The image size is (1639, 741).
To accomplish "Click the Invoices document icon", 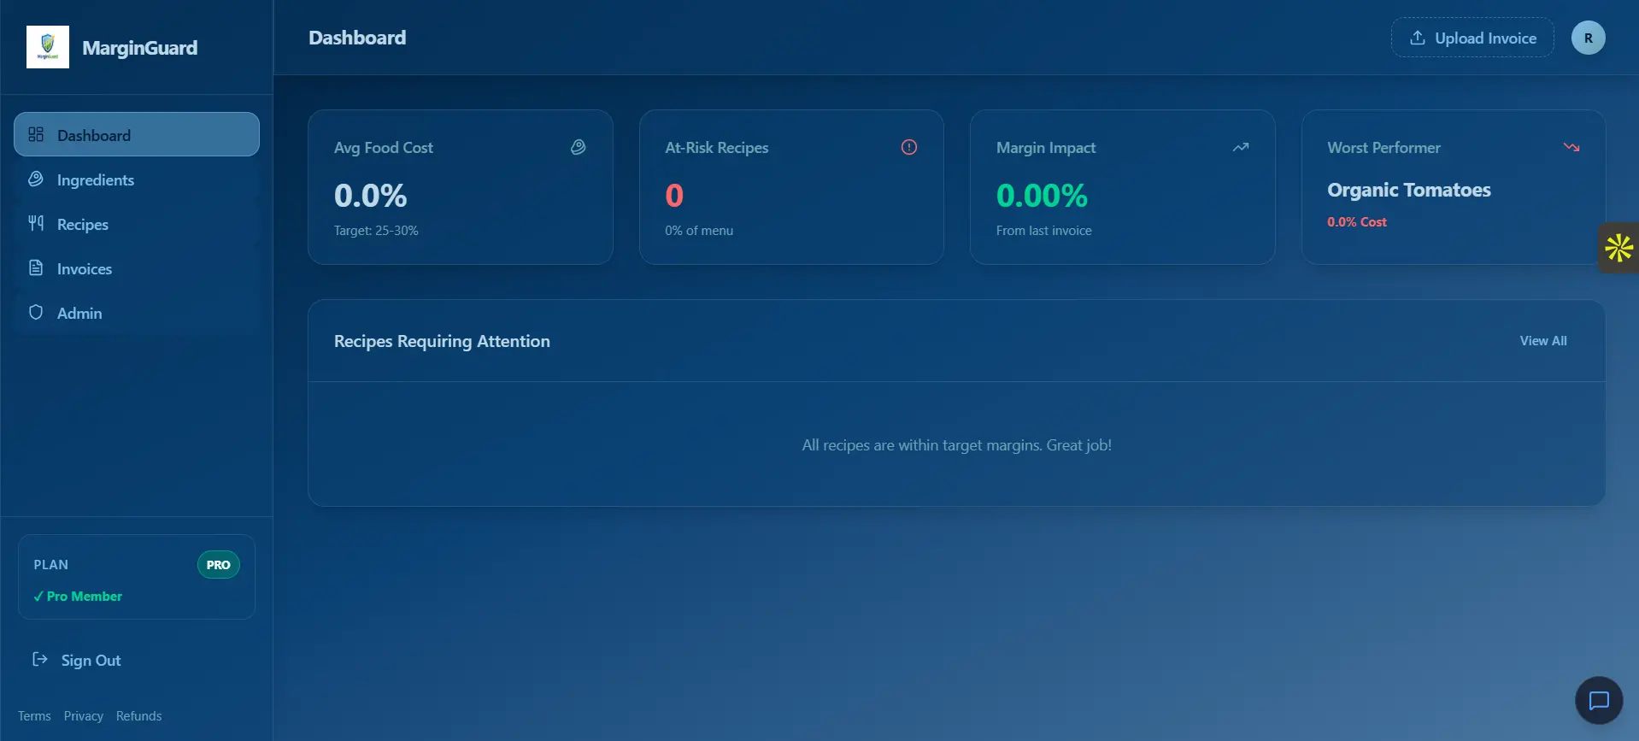I will pyautogui.click(x=36, y=268).
